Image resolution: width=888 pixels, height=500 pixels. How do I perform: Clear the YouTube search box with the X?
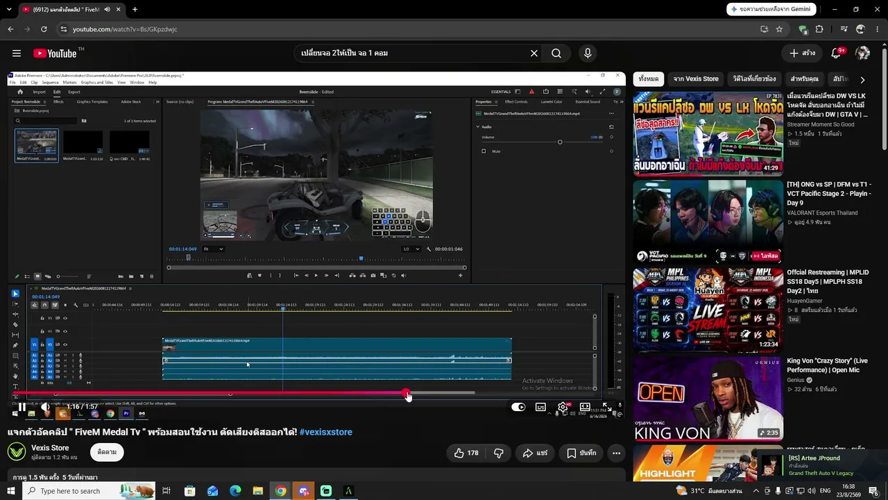[534, 53]
